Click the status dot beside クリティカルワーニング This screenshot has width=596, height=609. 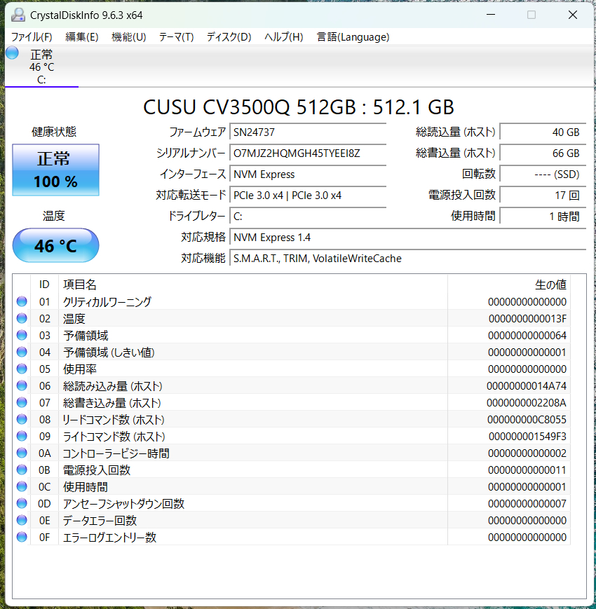[x=21, y=301]
